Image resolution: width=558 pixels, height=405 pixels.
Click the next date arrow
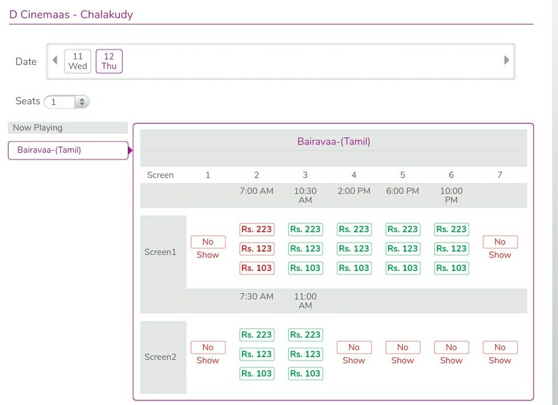(507, 60)
